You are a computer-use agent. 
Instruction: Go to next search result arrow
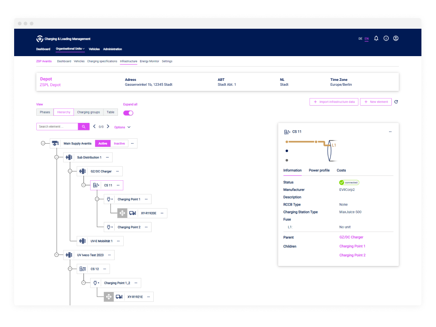[108, 127]
